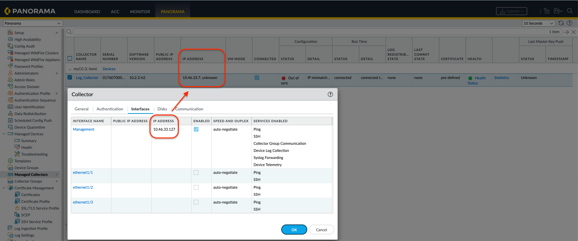Open the Panorama context dropdown
578x241 pixels.
pyautogui.click(x=33, y=23)
